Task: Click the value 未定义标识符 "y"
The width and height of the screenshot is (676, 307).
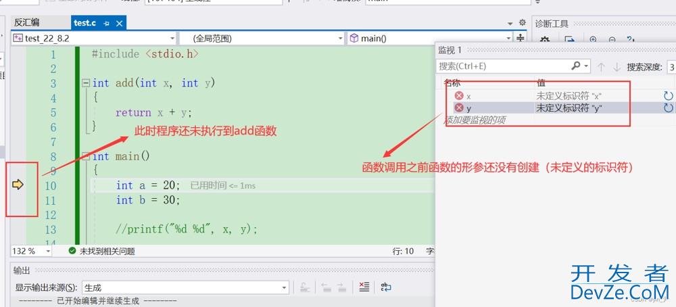Action: [x=569, y=108]
